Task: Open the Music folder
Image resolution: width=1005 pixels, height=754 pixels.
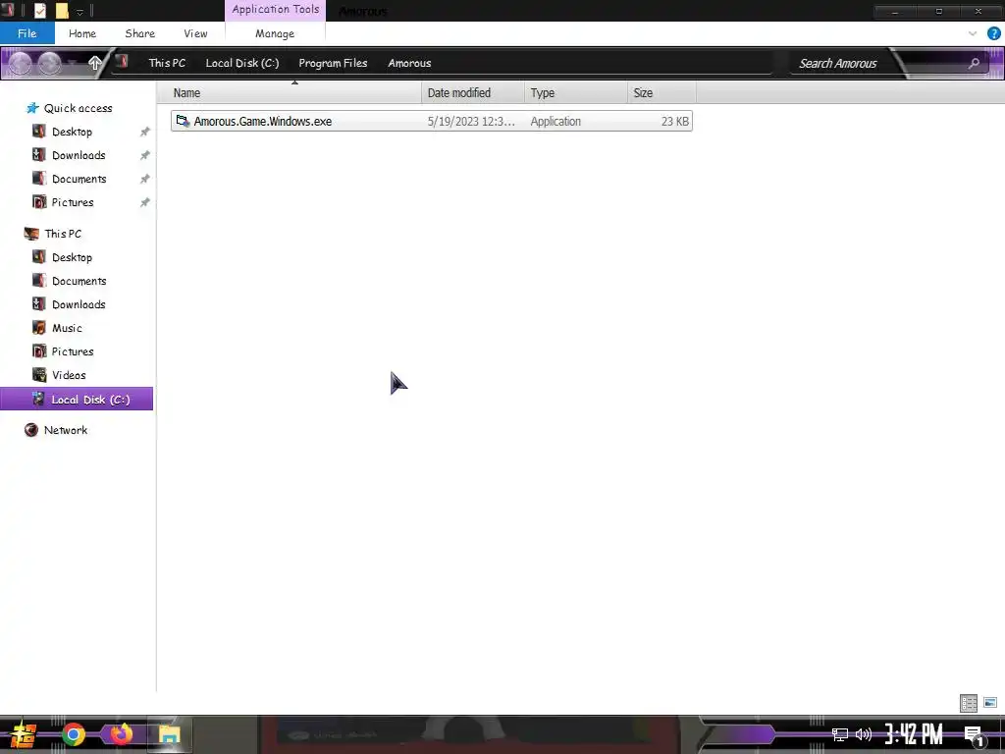Action: (x=67, y=328)
